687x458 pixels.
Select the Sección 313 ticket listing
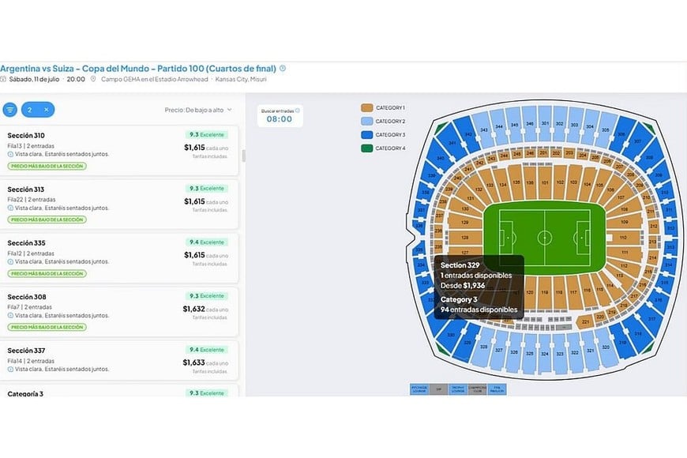coord(118,204)
